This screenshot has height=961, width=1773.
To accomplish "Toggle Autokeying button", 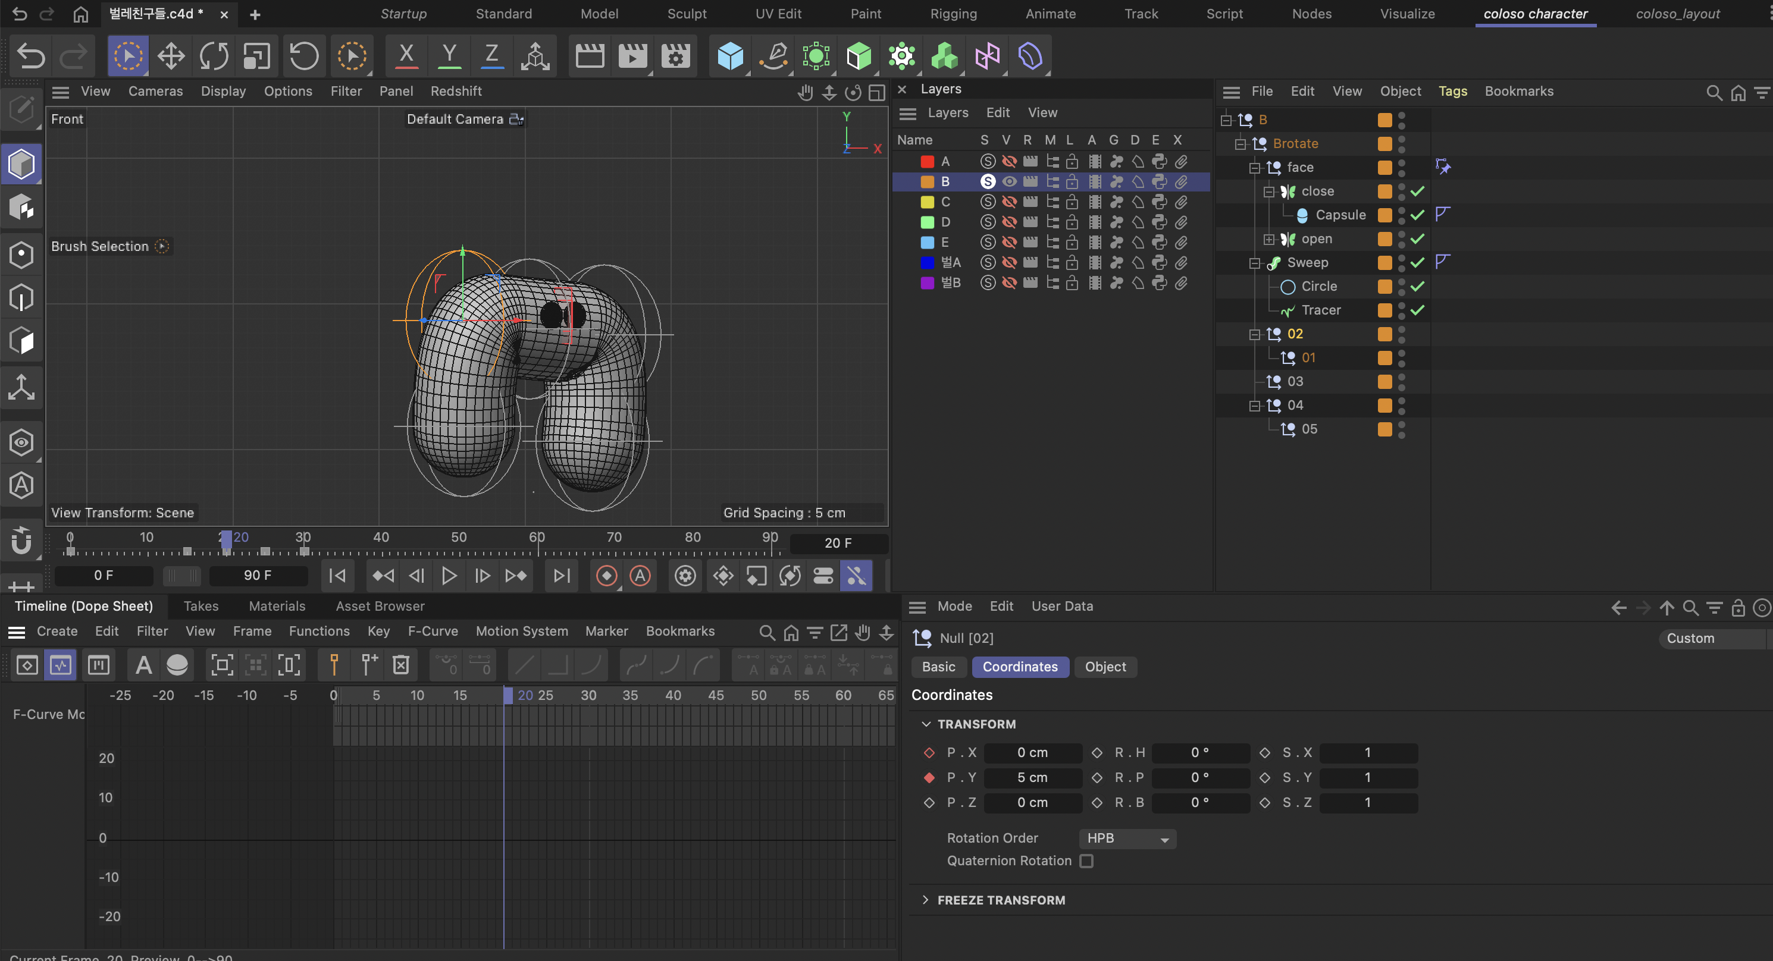I will click(640, 576).
